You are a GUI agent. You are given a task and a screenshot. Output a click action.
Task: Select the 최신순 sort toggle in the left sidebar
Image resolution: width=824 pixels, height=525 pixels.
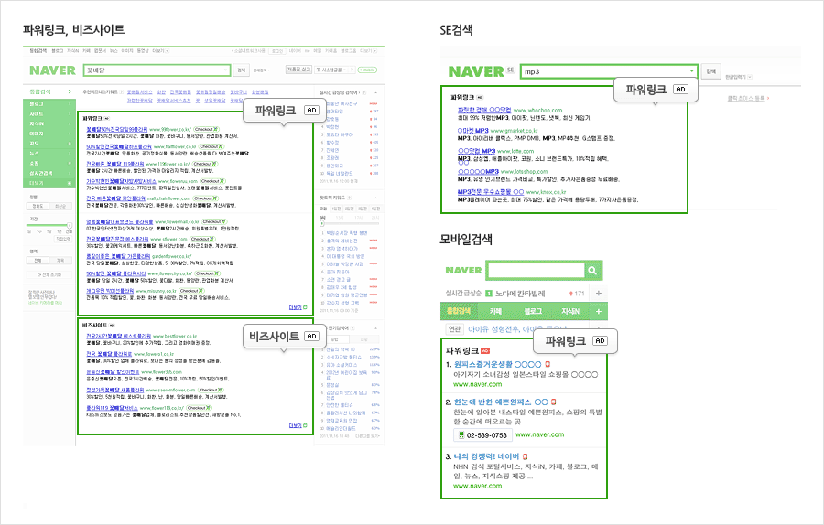click(x=60, y=207)
